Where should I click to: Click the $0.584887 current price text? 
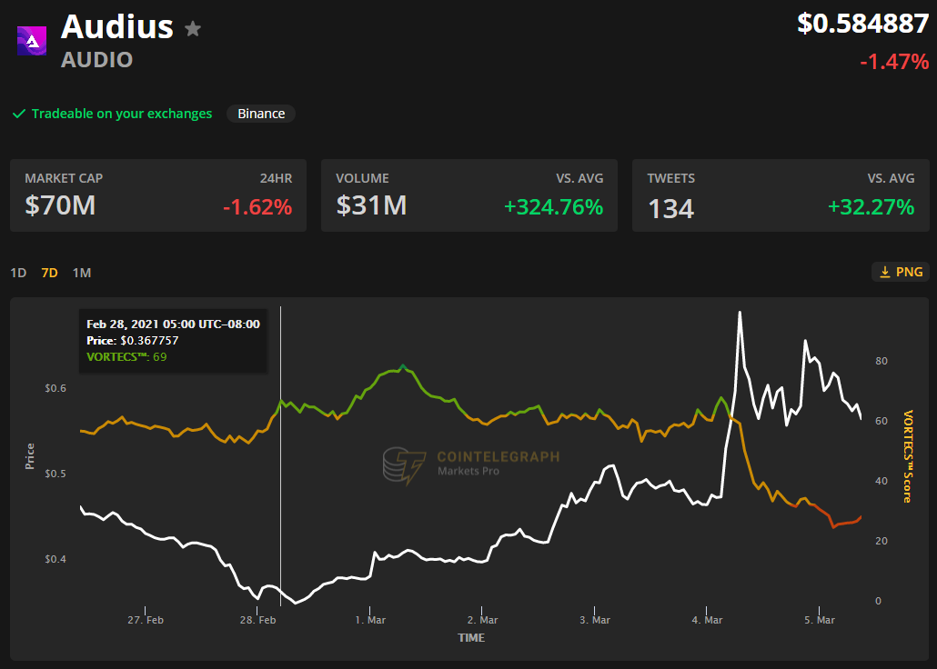point(863,24)
